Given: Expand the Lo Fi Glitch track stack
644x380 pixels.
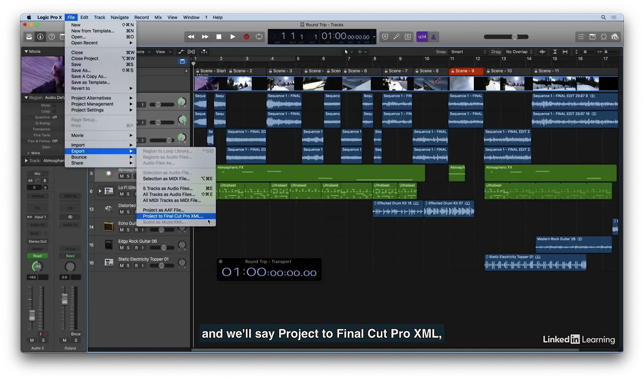Looking at the screenshot, I should point(100,191).
